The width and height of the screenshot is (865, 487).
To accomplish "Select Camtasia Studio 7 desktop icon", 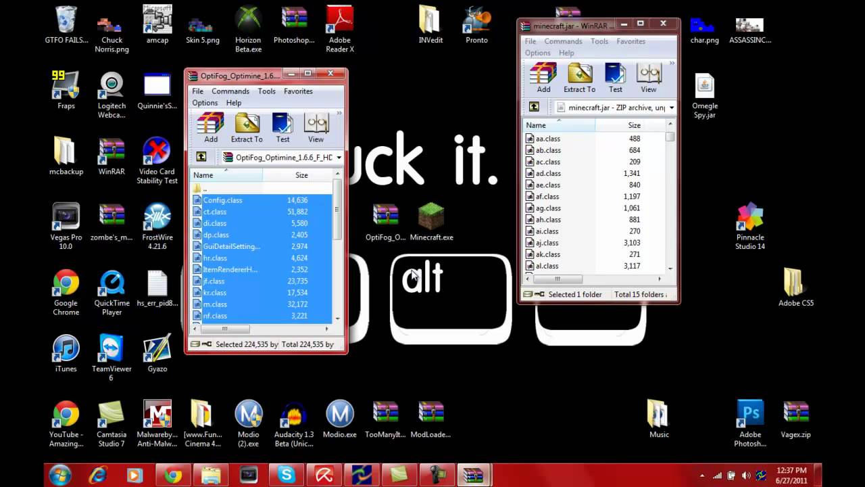I will [112, 423].
